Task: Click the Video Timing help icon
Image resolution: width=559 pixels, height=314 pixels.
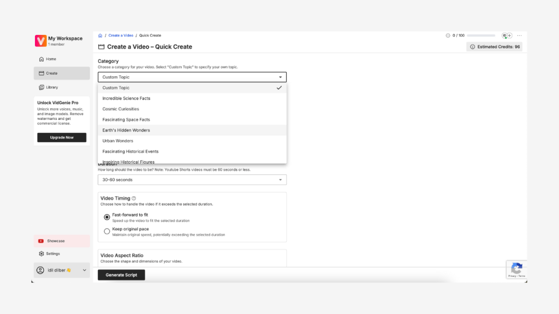Action: point(134,198)
